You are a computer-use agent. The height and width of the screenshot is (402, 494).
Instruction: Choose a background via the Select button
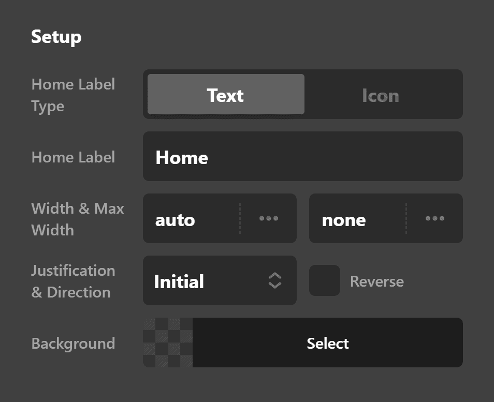(x=327, y=343)
